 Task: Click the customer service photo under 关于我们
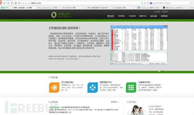click(137, 110)
